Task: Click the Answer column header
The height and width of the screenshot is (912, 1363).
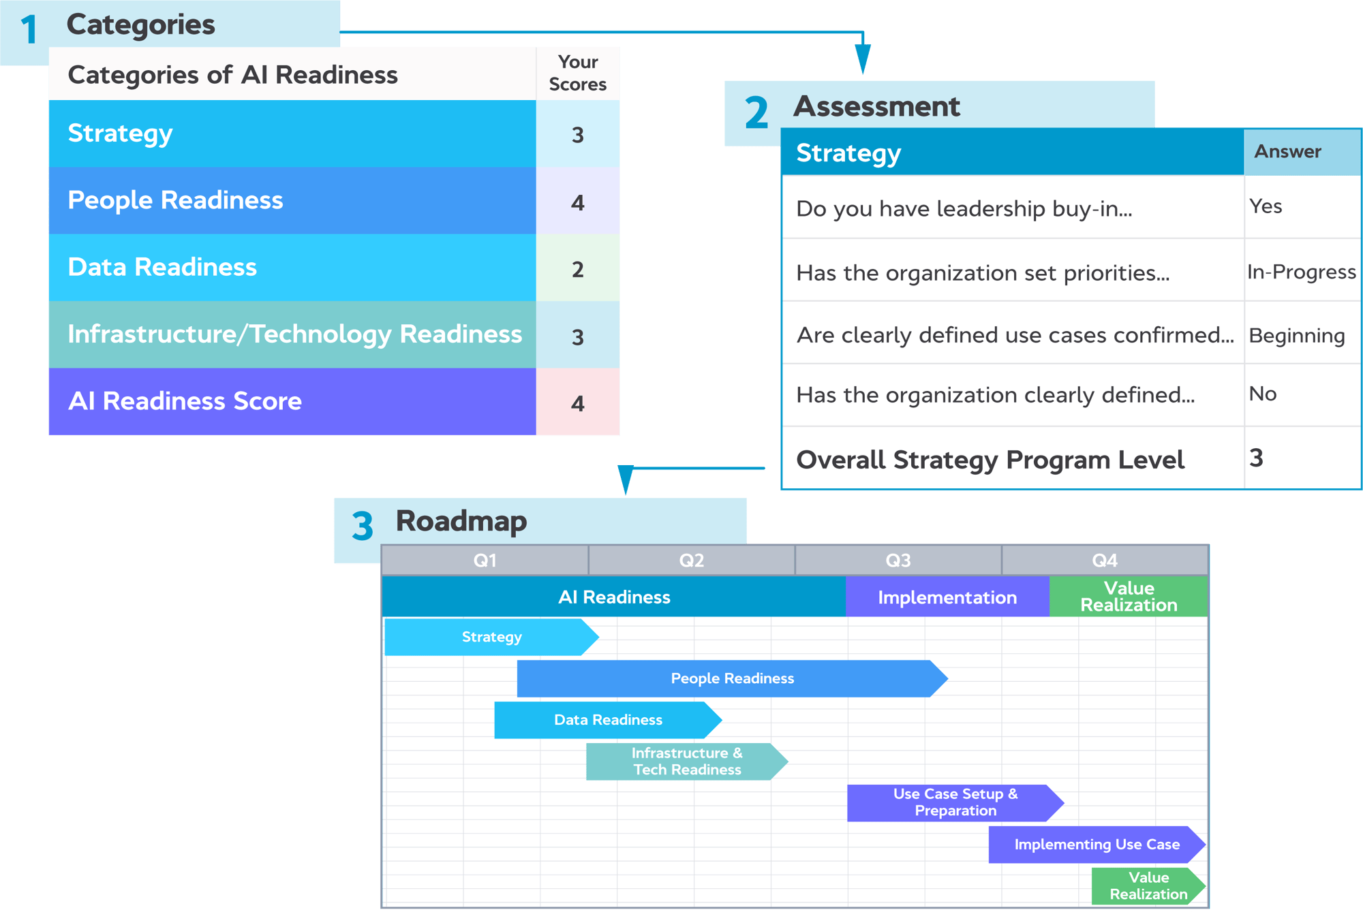Action: (1302, 152)
